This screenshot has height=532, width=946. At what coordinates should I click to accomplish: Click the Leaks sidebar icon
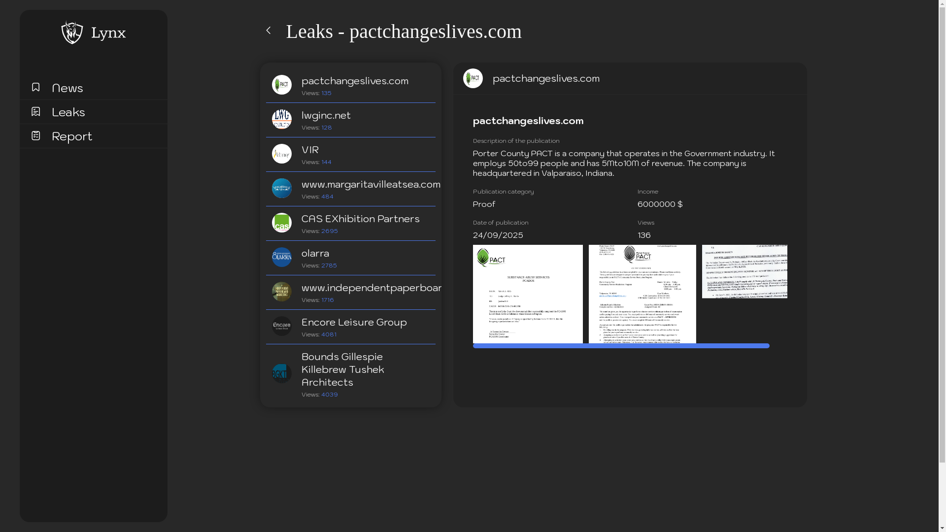[x=35, y=111]
